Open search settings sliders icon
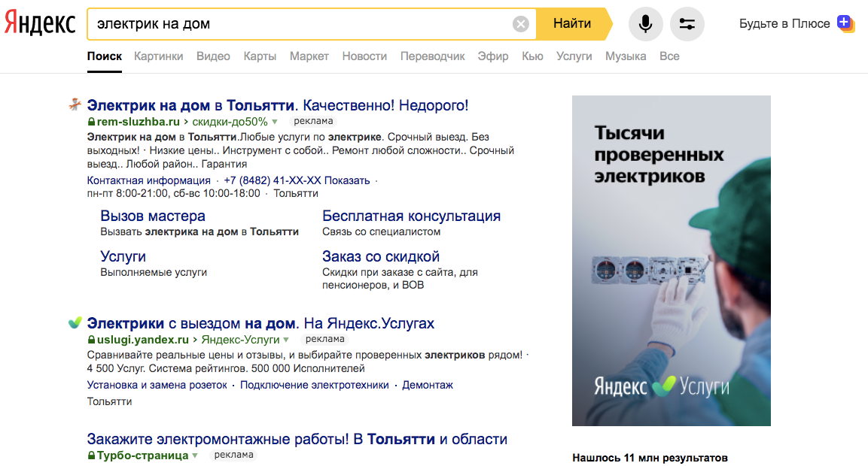Screen dimensions: 868x466 coord(687,24)
